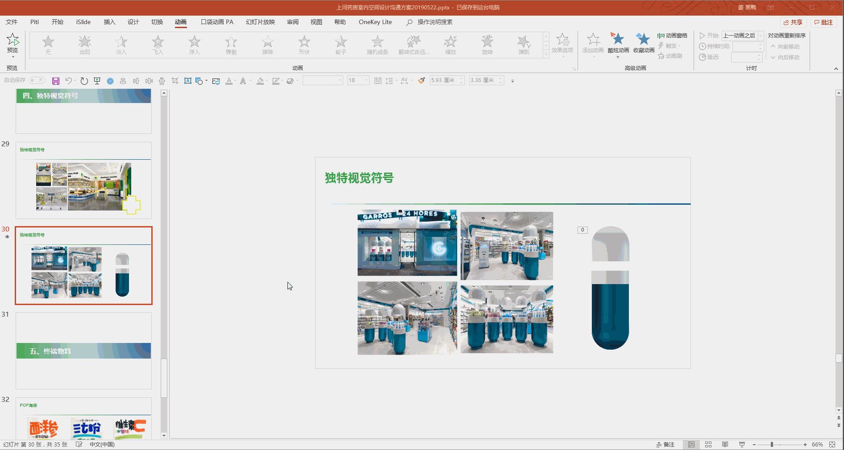Switch to the 口袋动画 PA tab
The width and height of the screenshot is (844, 450).
217,22
